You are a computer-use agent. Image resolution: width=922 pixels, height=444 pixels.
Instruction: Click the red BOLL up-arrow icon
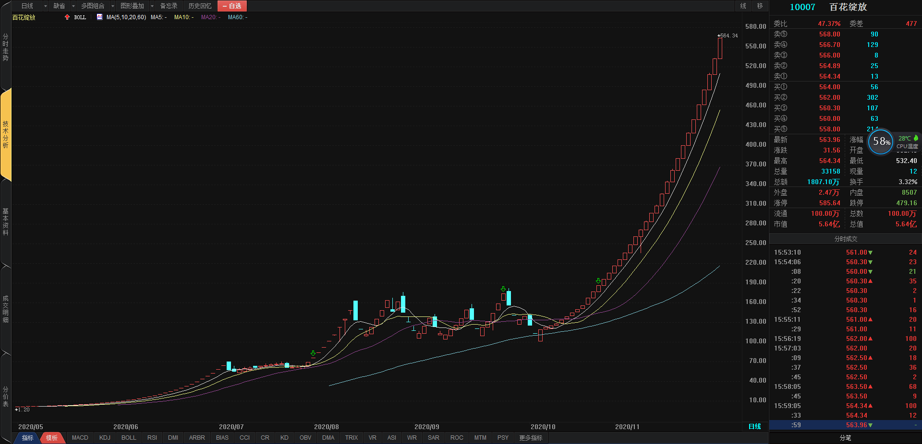coord(67,17)
